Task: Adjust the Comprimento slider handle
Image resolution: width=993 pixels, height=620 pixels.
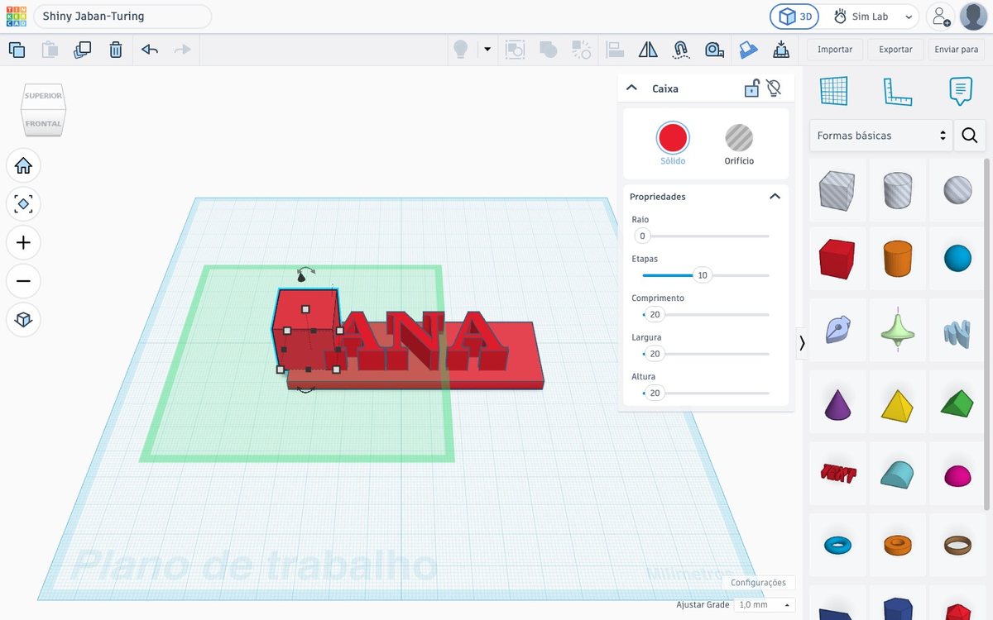Action: click(x=655, y=315)
